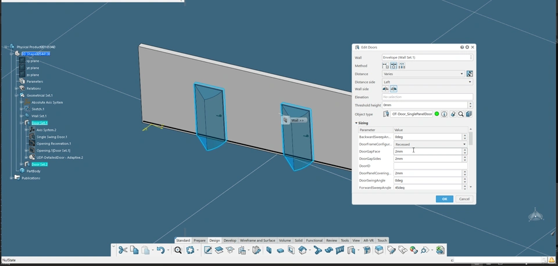
Task: Click the Threshold height spinner arrows
Action: [470, 105]
